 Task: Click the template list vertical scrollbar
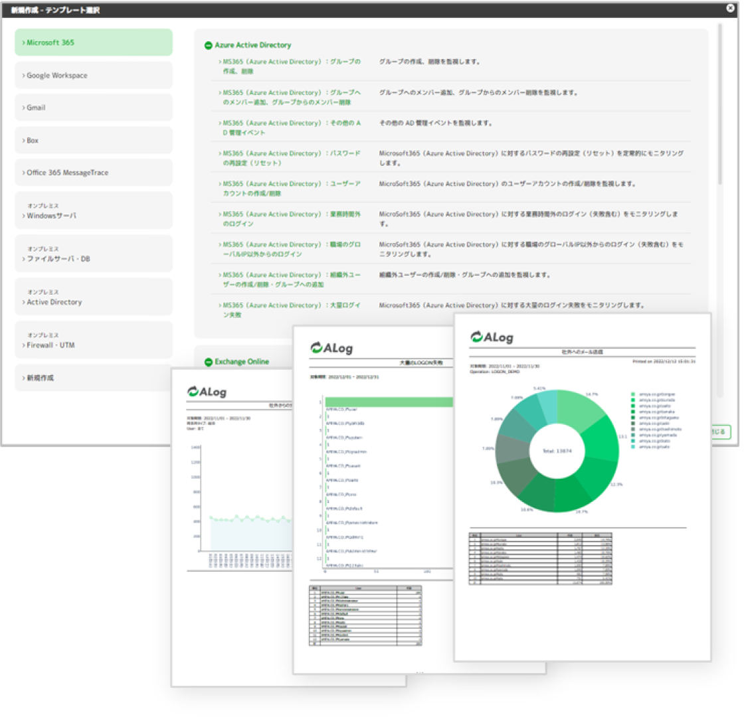(x=720, y=104)
